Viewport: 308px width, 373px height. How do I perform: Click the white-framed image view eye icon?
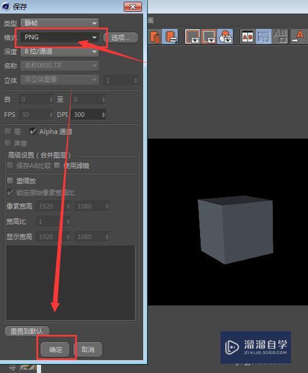pos(192,36)
